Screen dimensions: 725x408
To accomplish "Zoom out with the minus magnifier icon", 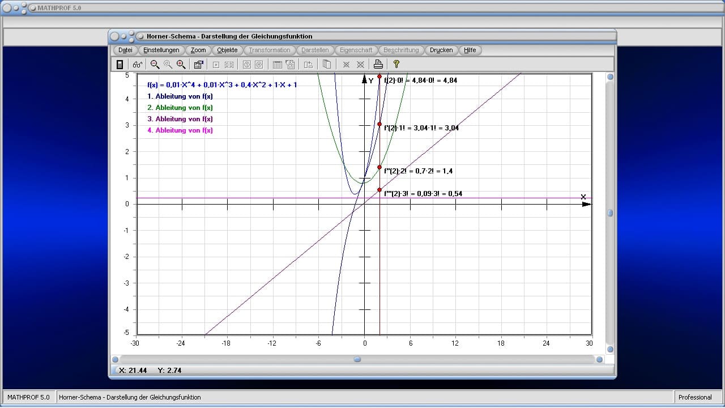I will pos(155,65).
